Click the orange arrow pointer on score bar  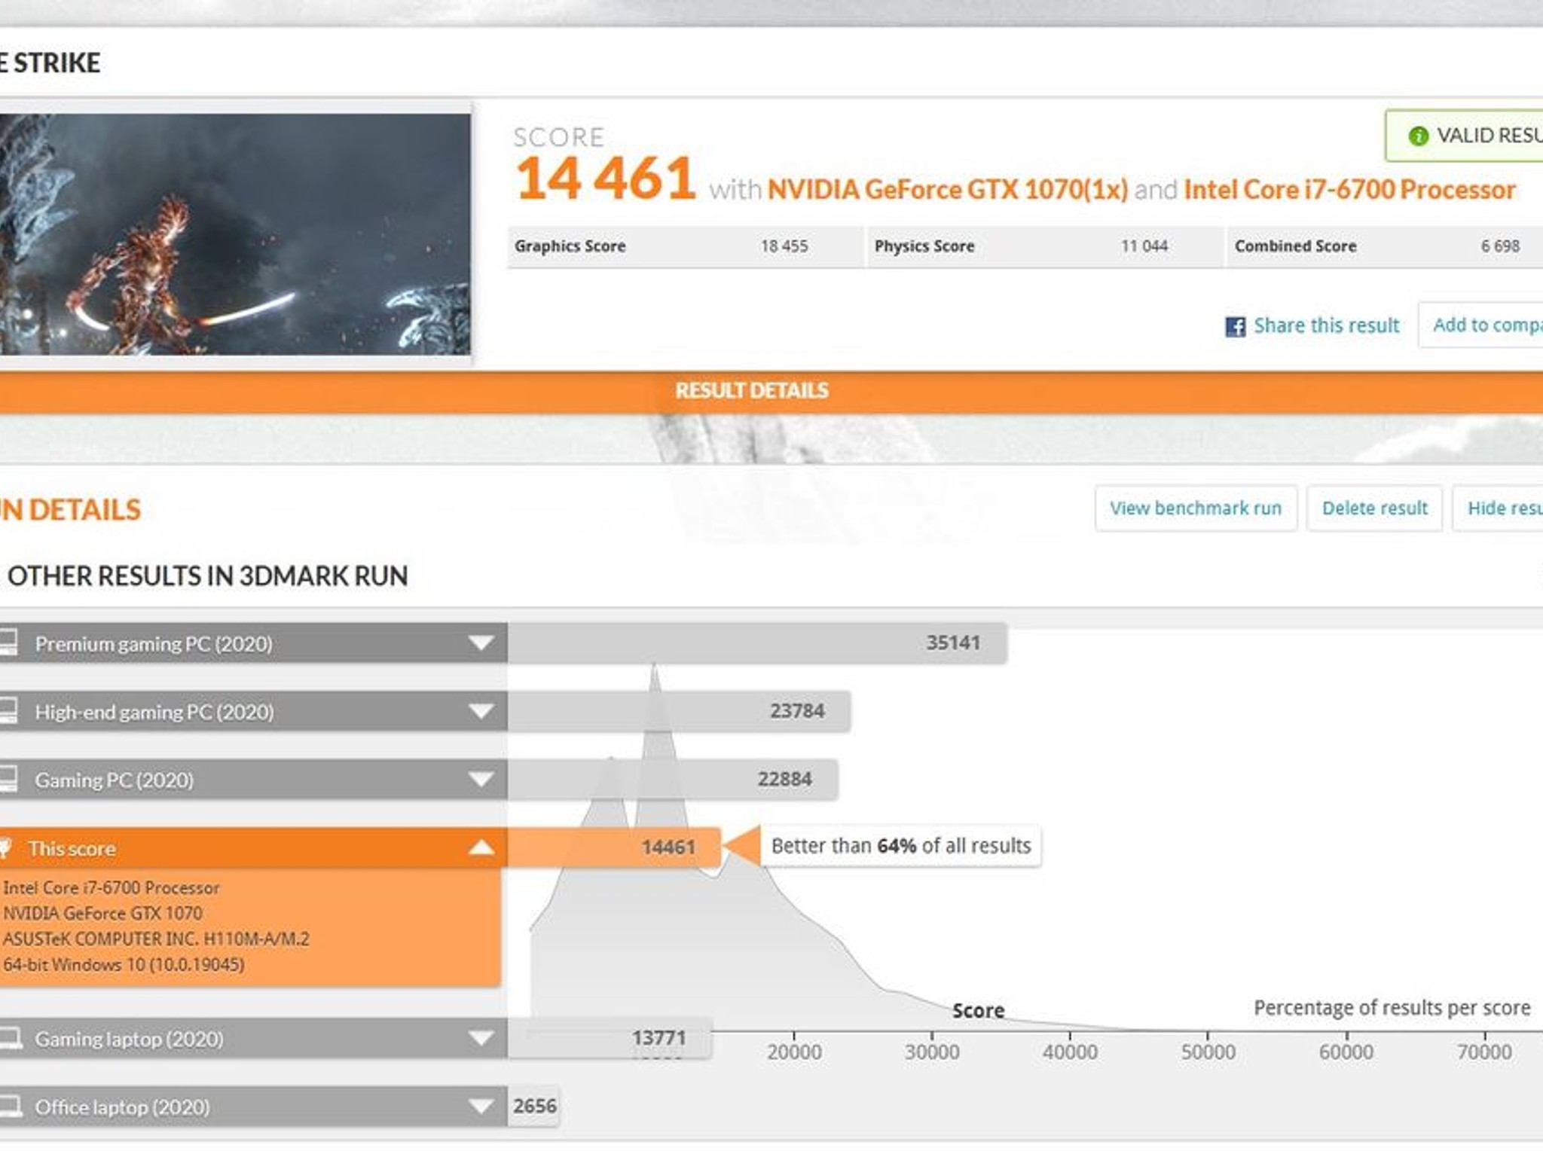tap(741, 846)
